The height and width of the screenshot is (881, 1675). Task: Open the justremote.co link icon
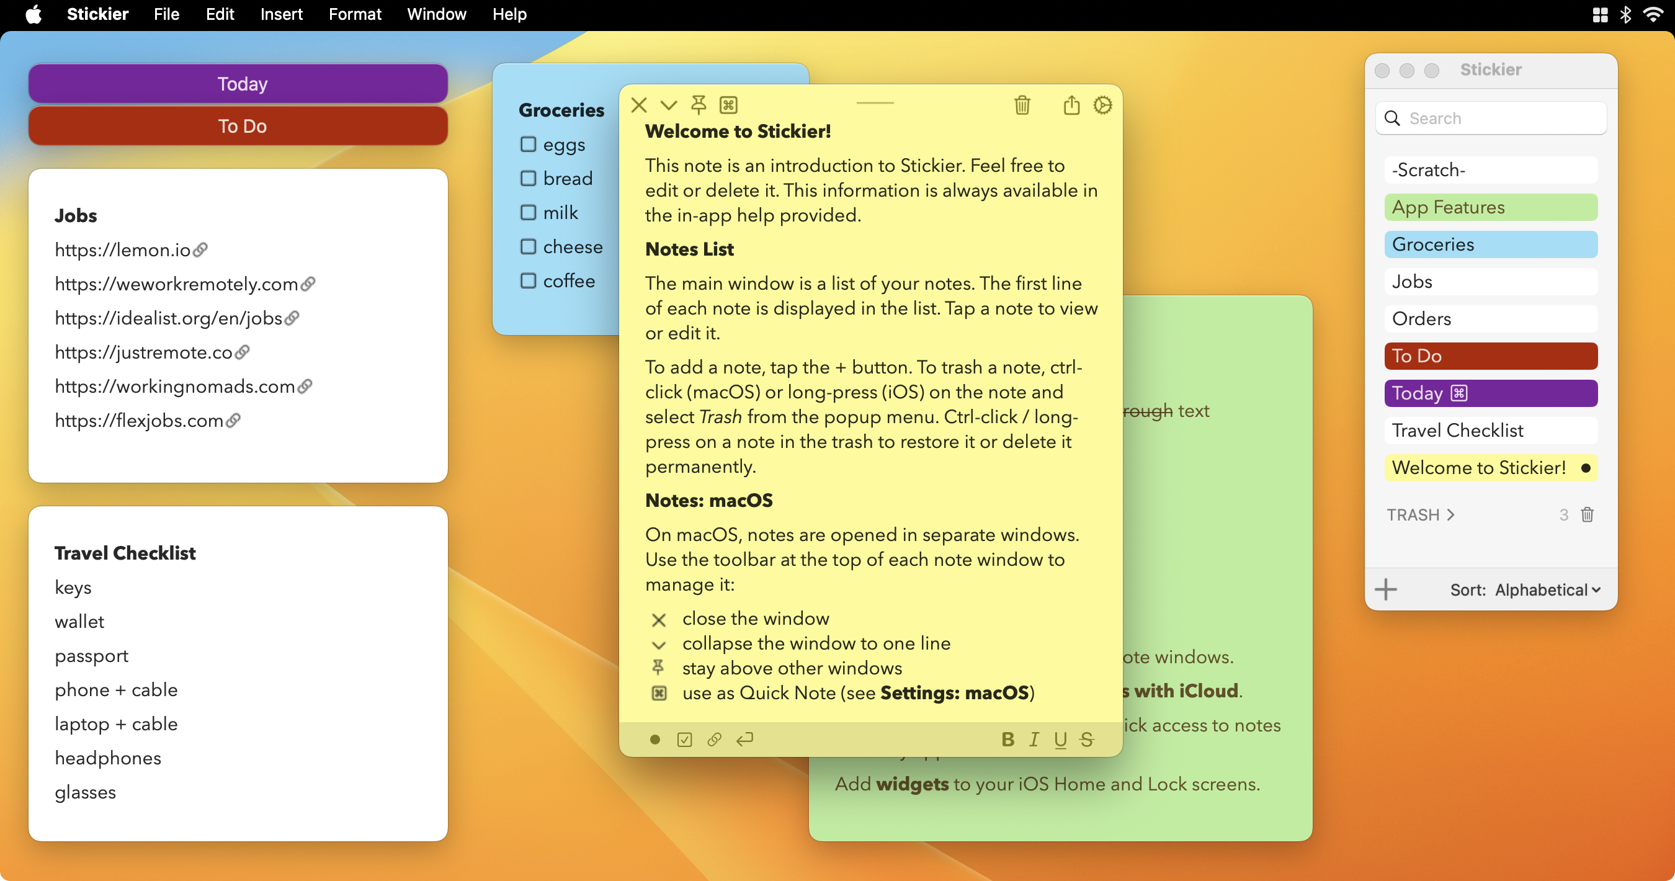point(243,352)
